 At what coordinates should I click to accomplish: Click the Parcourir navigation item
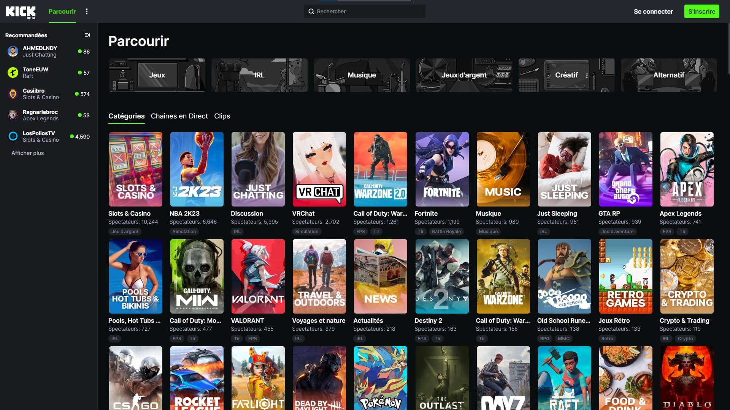62,11
